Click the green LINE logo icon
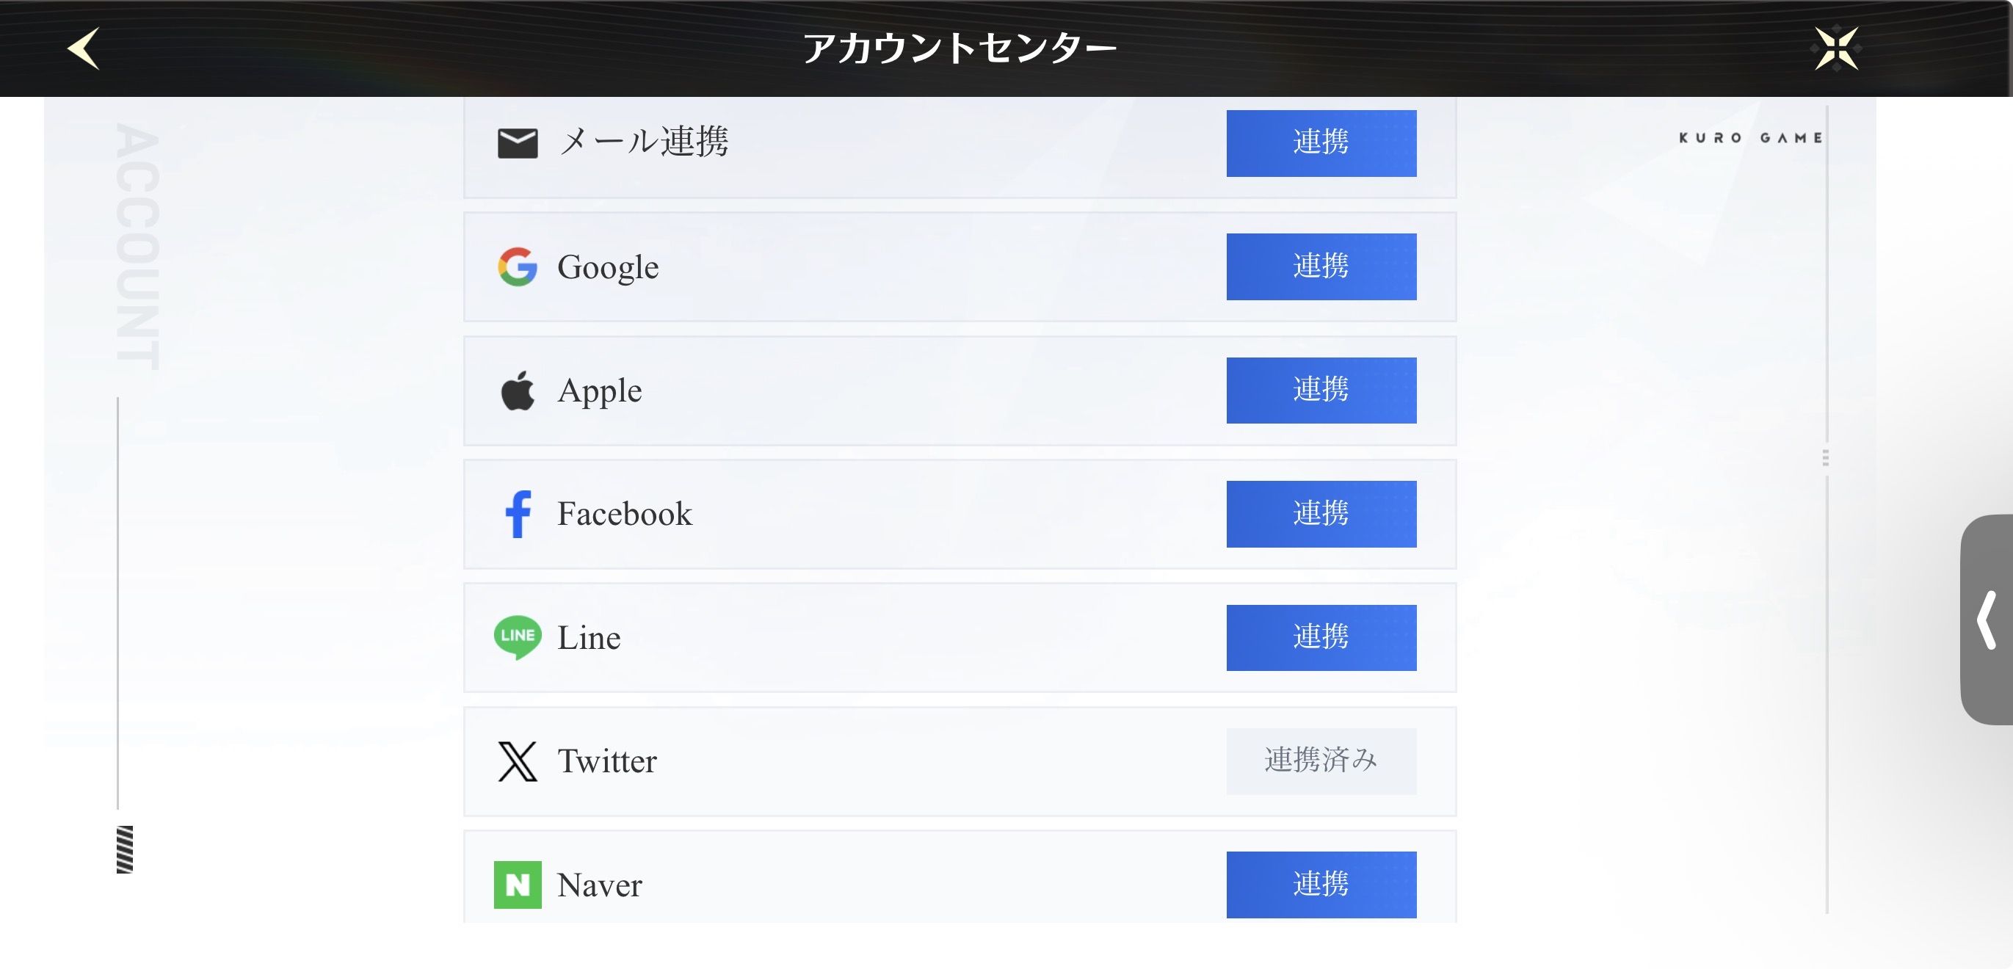This screenshot has height=969, width=2013. [518, 637]
